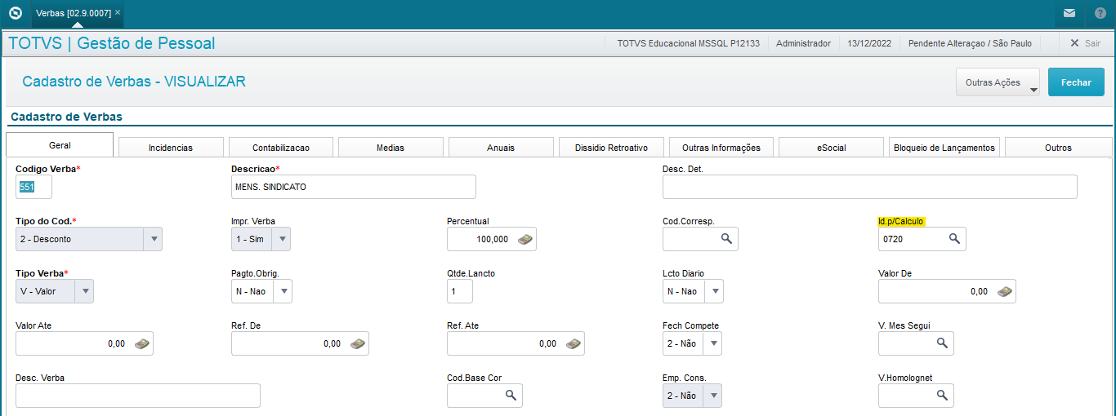Open the mail envelope notifications icon
The height and width of the screenshot is (416, 1116).
[x=1069, y=13]
